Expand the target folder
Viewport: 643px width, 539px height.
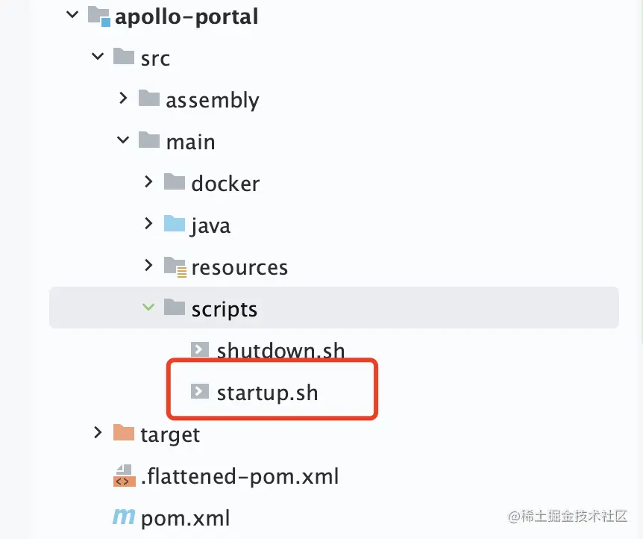pyautogui.click(x=98, y=433)
